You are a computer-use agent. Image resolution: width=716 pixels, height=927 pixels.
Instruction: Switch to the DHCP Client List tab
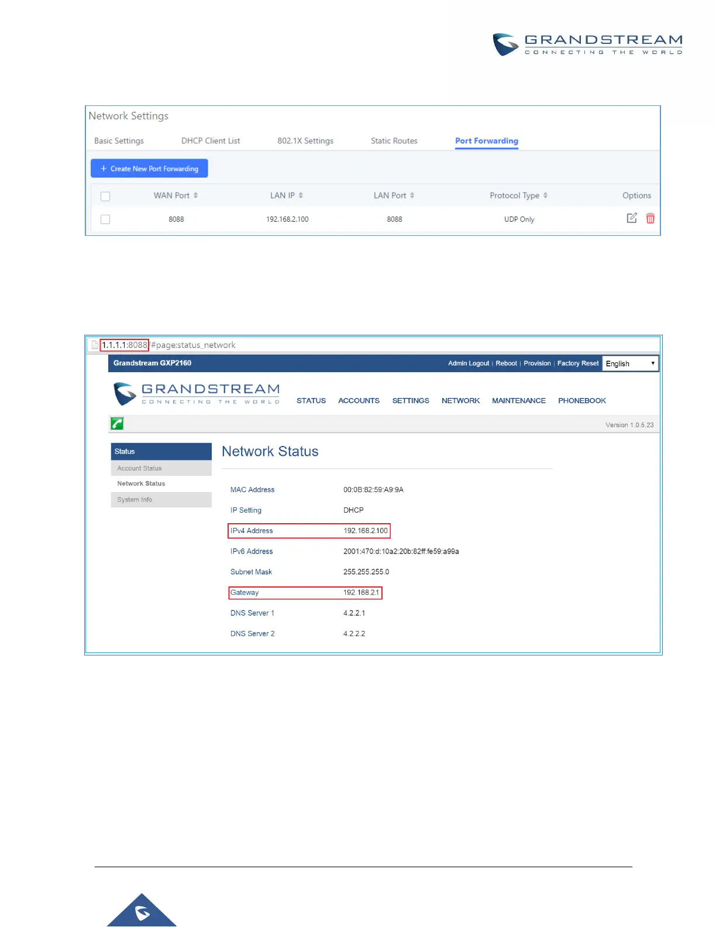click(211, 141)
